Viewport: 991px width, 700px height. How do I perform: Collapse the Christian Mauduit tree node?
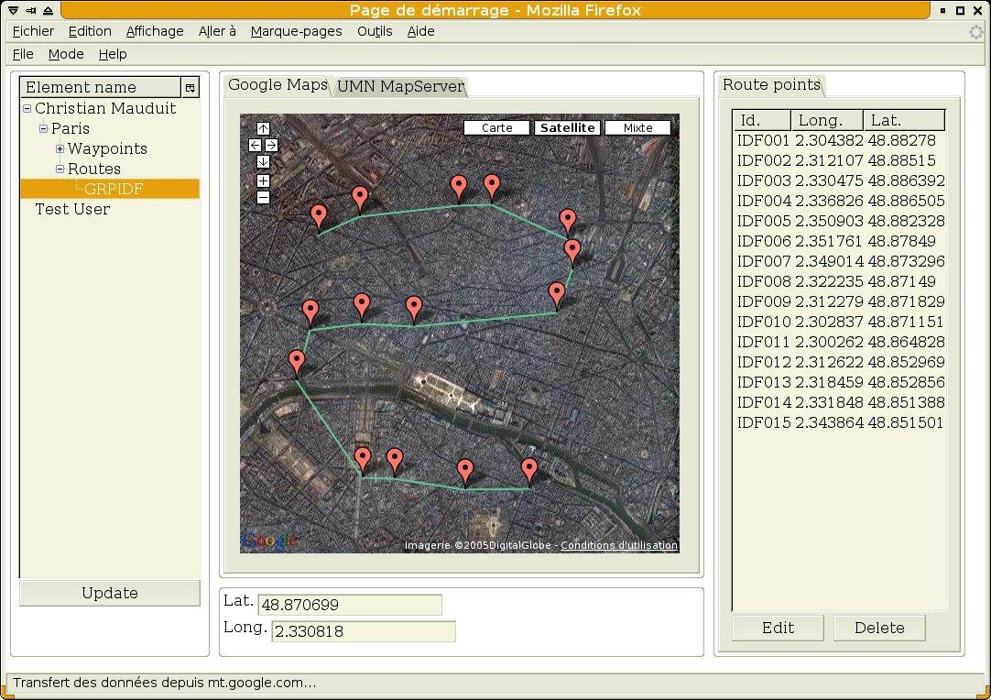point(27,108)
